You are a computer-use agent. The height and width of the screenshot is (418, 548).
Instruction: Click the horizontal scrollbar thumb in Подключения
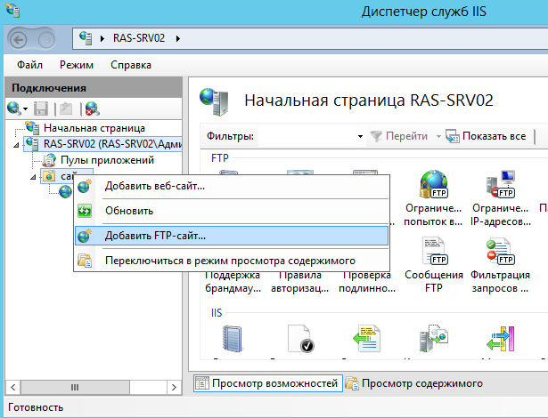point(75,387)
